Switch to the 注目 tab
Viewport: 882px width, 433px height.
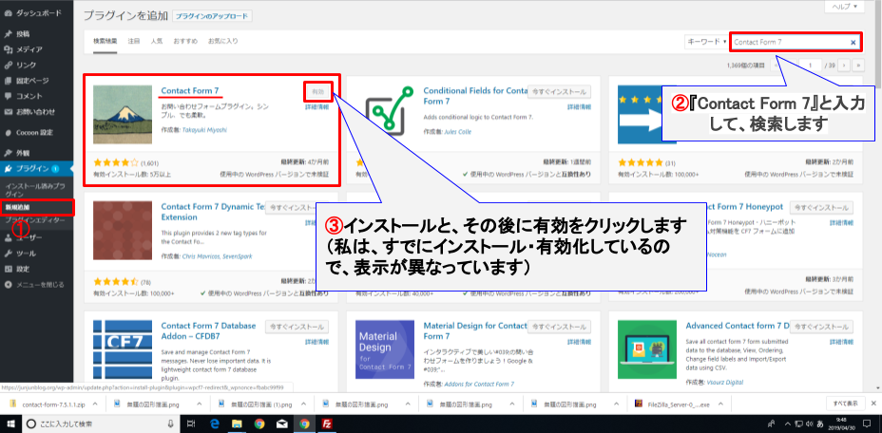click(x=133, y=41)
